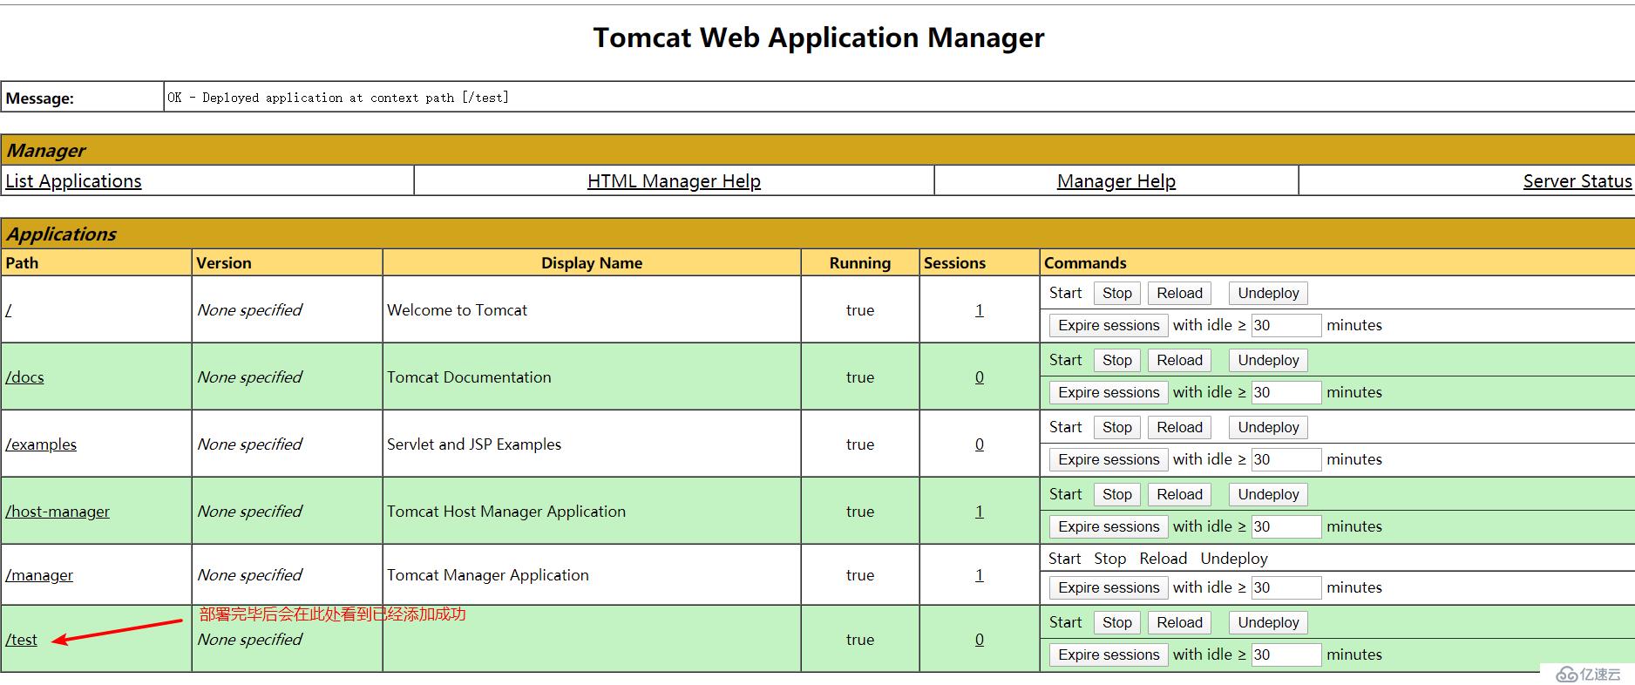Select 'Tomcat Manager Application' display name
1635x685 pixels.
pyautogui.click(x=488, y=575)
